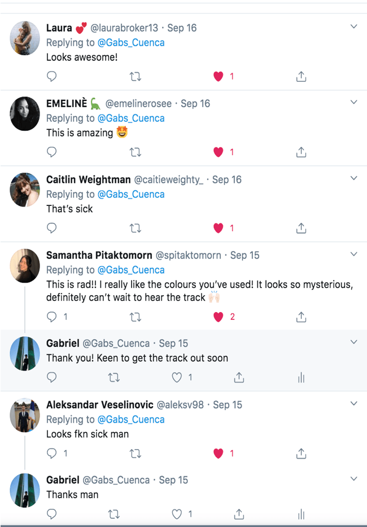Image resolution: width=367 pixels, height=527 pixels.
Task: Open the chevron menu on Aleksandar's tweet
Action: [354, 403]
